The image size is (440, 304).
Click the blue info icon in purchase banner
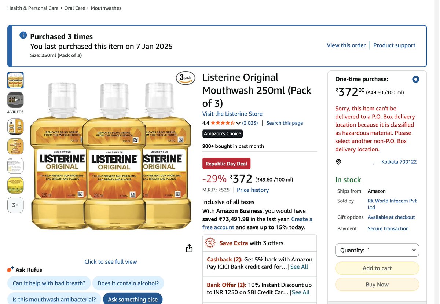tap(23, 35)
